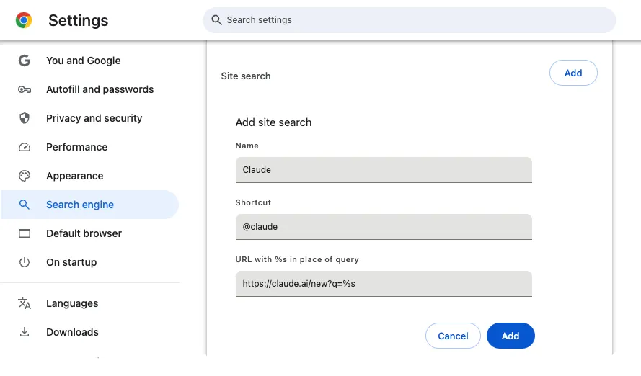Click the Settings page title
641x376 pixels.
click(x=78, y=20)
